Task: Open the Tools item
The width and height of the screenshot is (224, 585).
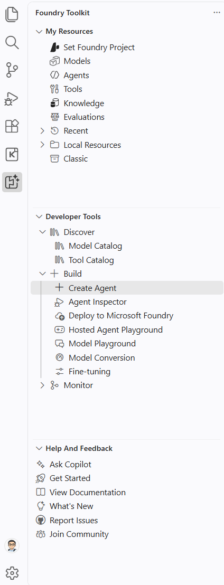Action: click(x=73, y=89)
